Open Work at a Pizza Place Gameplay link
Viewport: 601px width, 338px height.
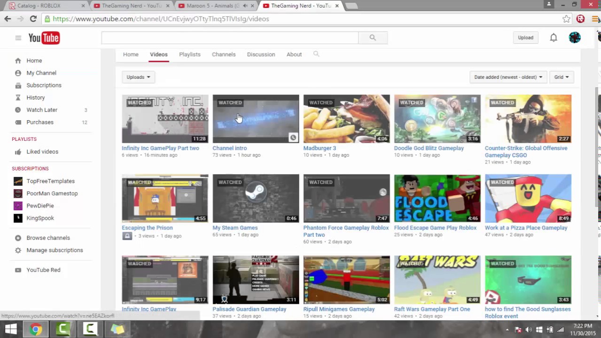[x=526, y=228]
